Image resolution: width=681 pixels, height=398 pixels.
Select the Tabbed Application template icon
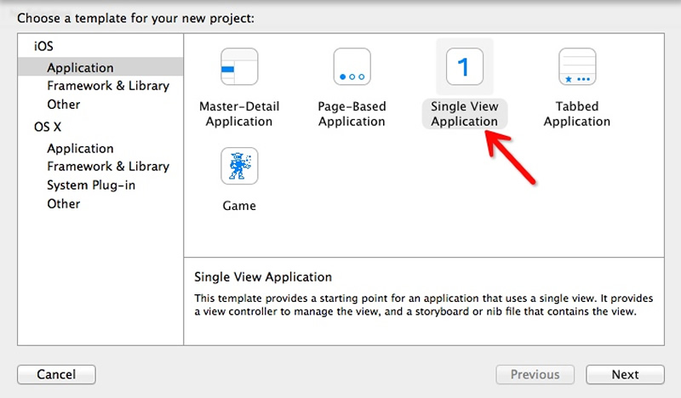[577, 67]
